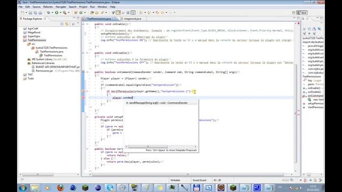Click the Open Type toolbar icon
Viewport: 342px width, 192px height.
click(x=92, y=13)
